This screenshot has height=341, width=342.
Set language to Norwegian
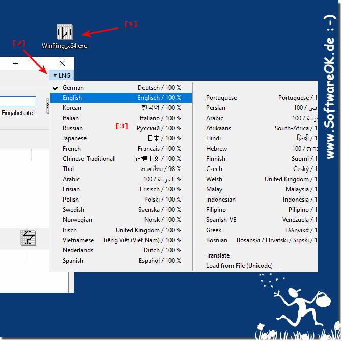pos(121,220)
